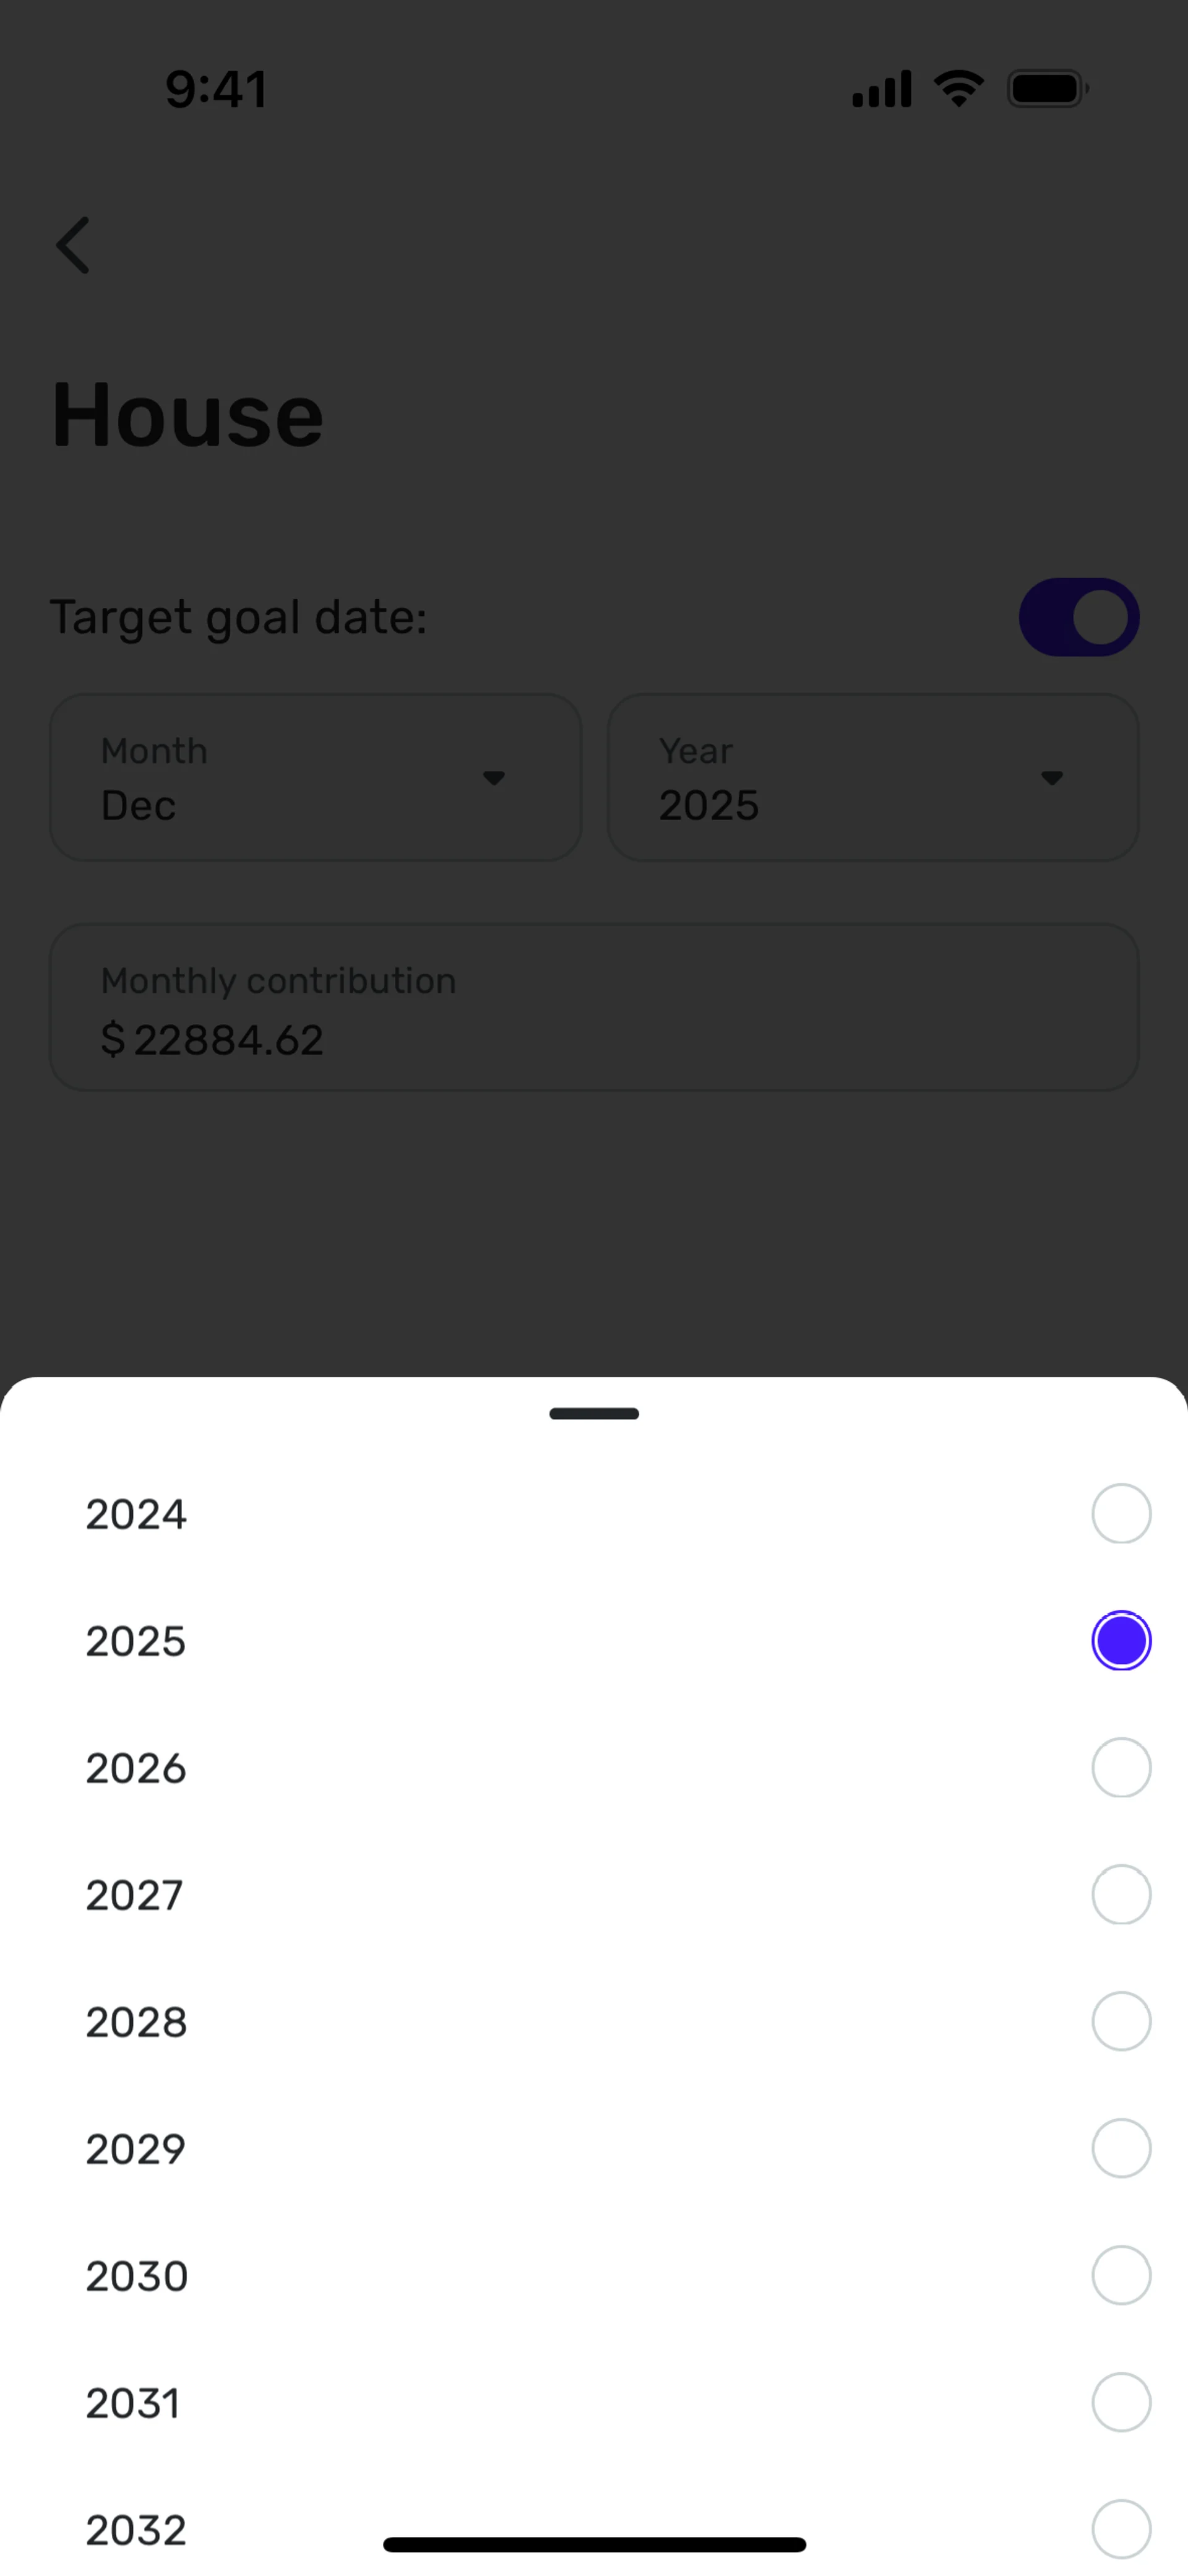Tap the Wi-Fi status icon
The height and width of the screenshot is (2576, 1188).
click(958, 89)
